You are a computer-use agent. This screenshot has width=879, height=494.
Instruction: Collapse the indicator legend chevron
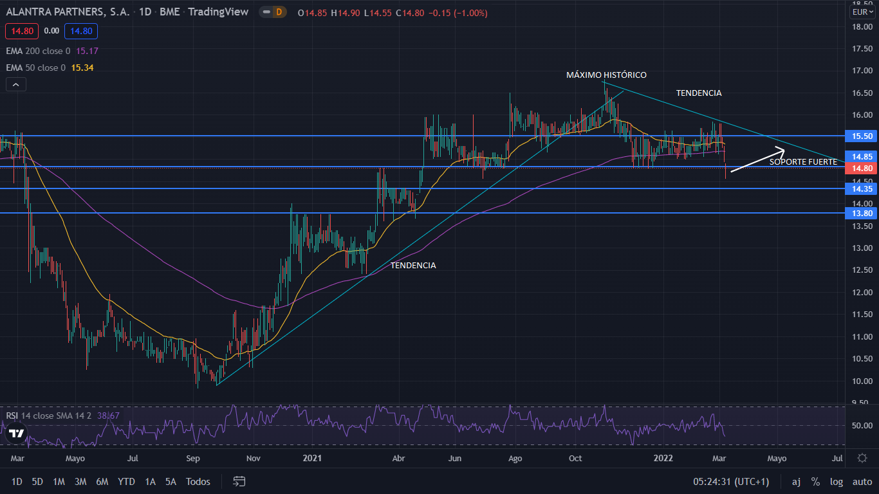click(16, 84)
